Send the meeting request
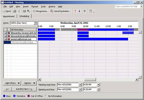144x100 pixels. tap(7, 11)
